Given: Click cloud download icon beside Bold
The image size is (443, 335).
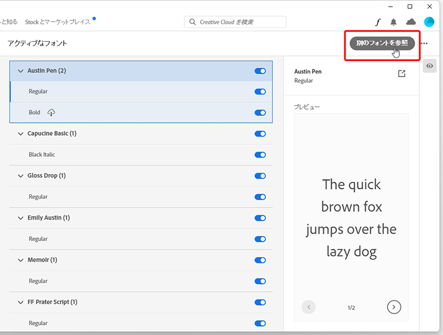Looking at the screenshot, I should 51,112.
